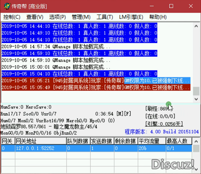Viewport: 201px width, 174px height.
Task: Click the 网关 column header
Action: (8, 141)
